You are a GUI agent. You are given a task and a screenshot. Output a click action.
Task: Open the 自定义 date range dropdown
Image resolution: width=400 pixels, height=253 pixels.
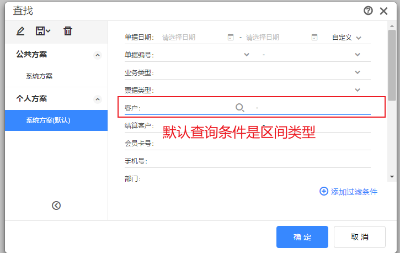coord(346,38)
